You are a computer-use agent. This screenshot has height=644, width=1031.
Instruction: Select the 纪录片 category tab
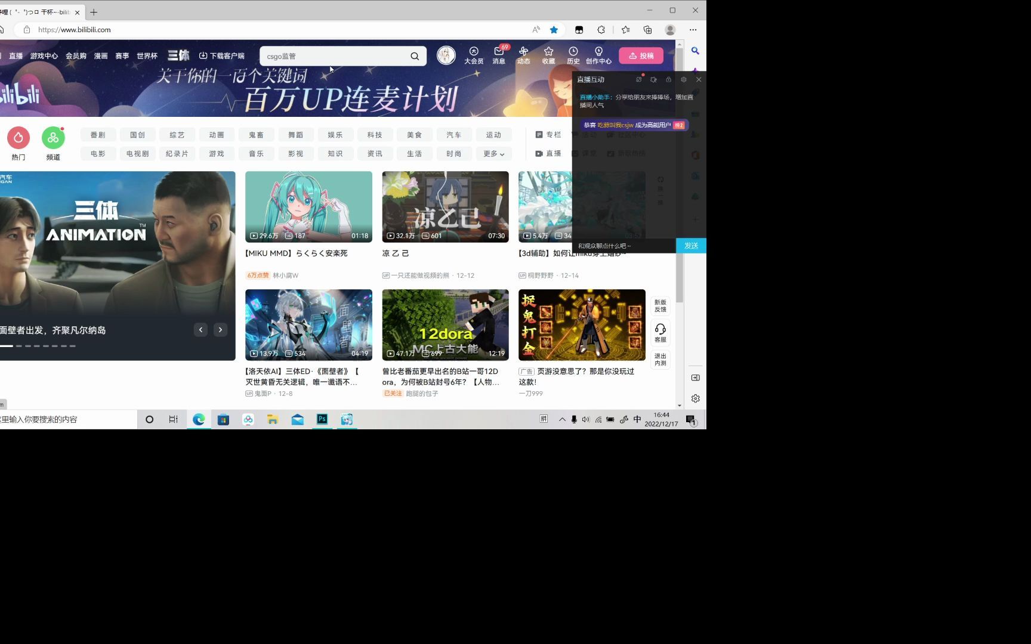(x=177, y=154)
